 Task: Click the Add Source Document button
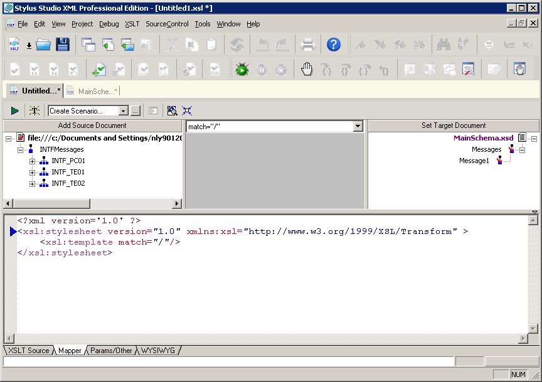[x=92, y=125]
